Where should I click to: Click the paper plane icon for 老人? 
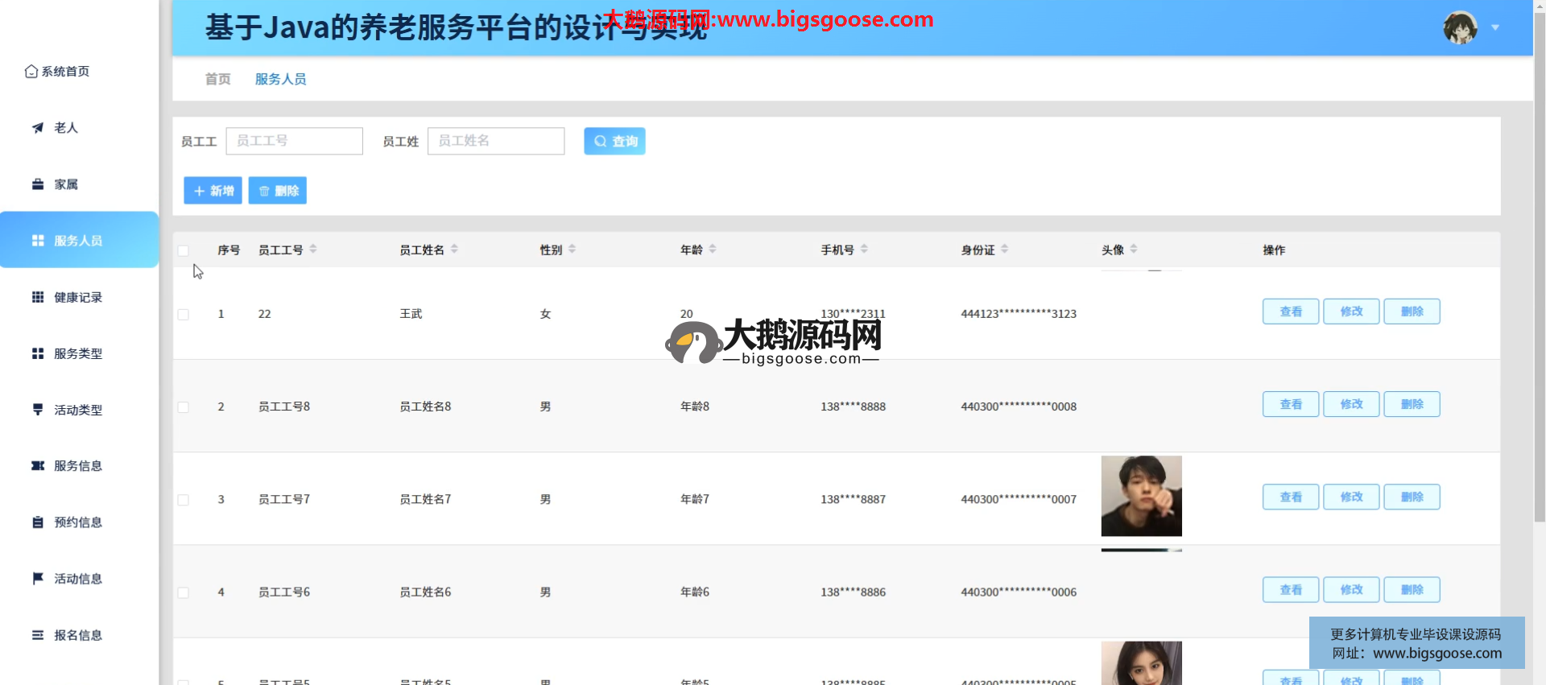pyautogui.click(x=38, y=128)
